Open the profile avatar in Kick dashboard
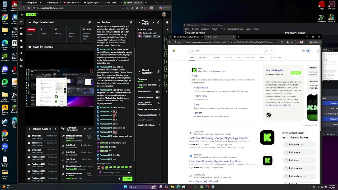This screenshot has height=190, width=338. 164,15
